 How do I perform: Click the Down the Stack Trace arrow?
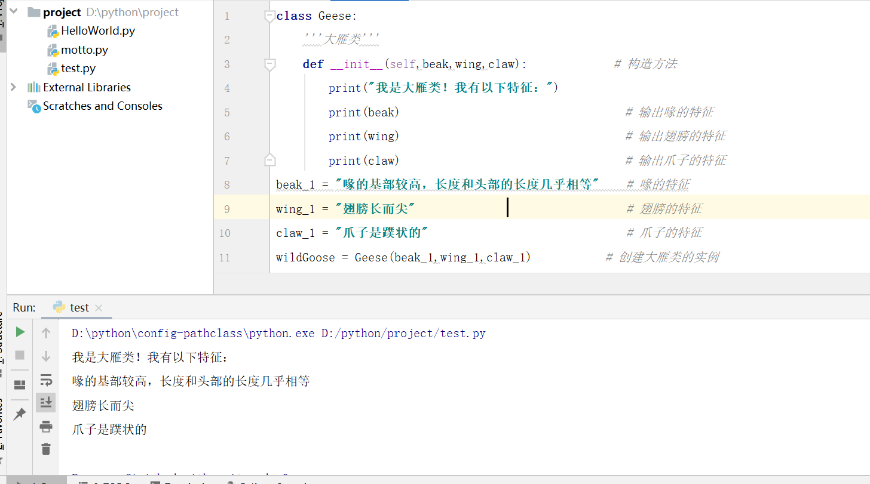[46, 356]
